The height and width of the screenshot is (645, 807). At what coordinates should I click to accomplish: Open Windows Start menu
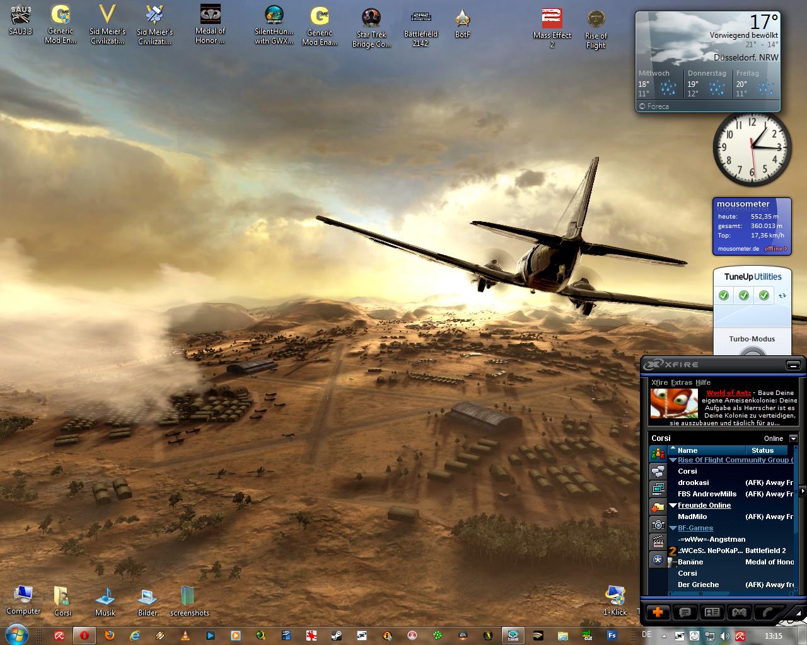[17, 635]
